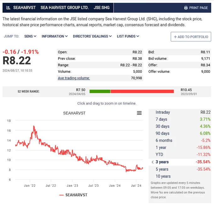Viewport: 214px width, 207px height.
Task: Select the 1 year period row
Action: click(x=180, y=148)
